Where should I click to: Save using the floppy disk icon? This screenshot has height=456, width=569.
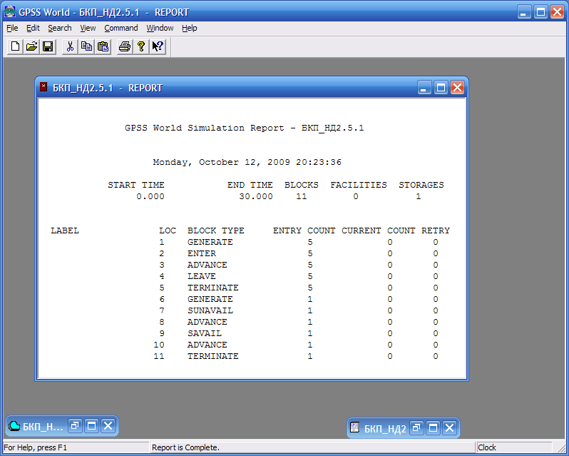point(48,47)
